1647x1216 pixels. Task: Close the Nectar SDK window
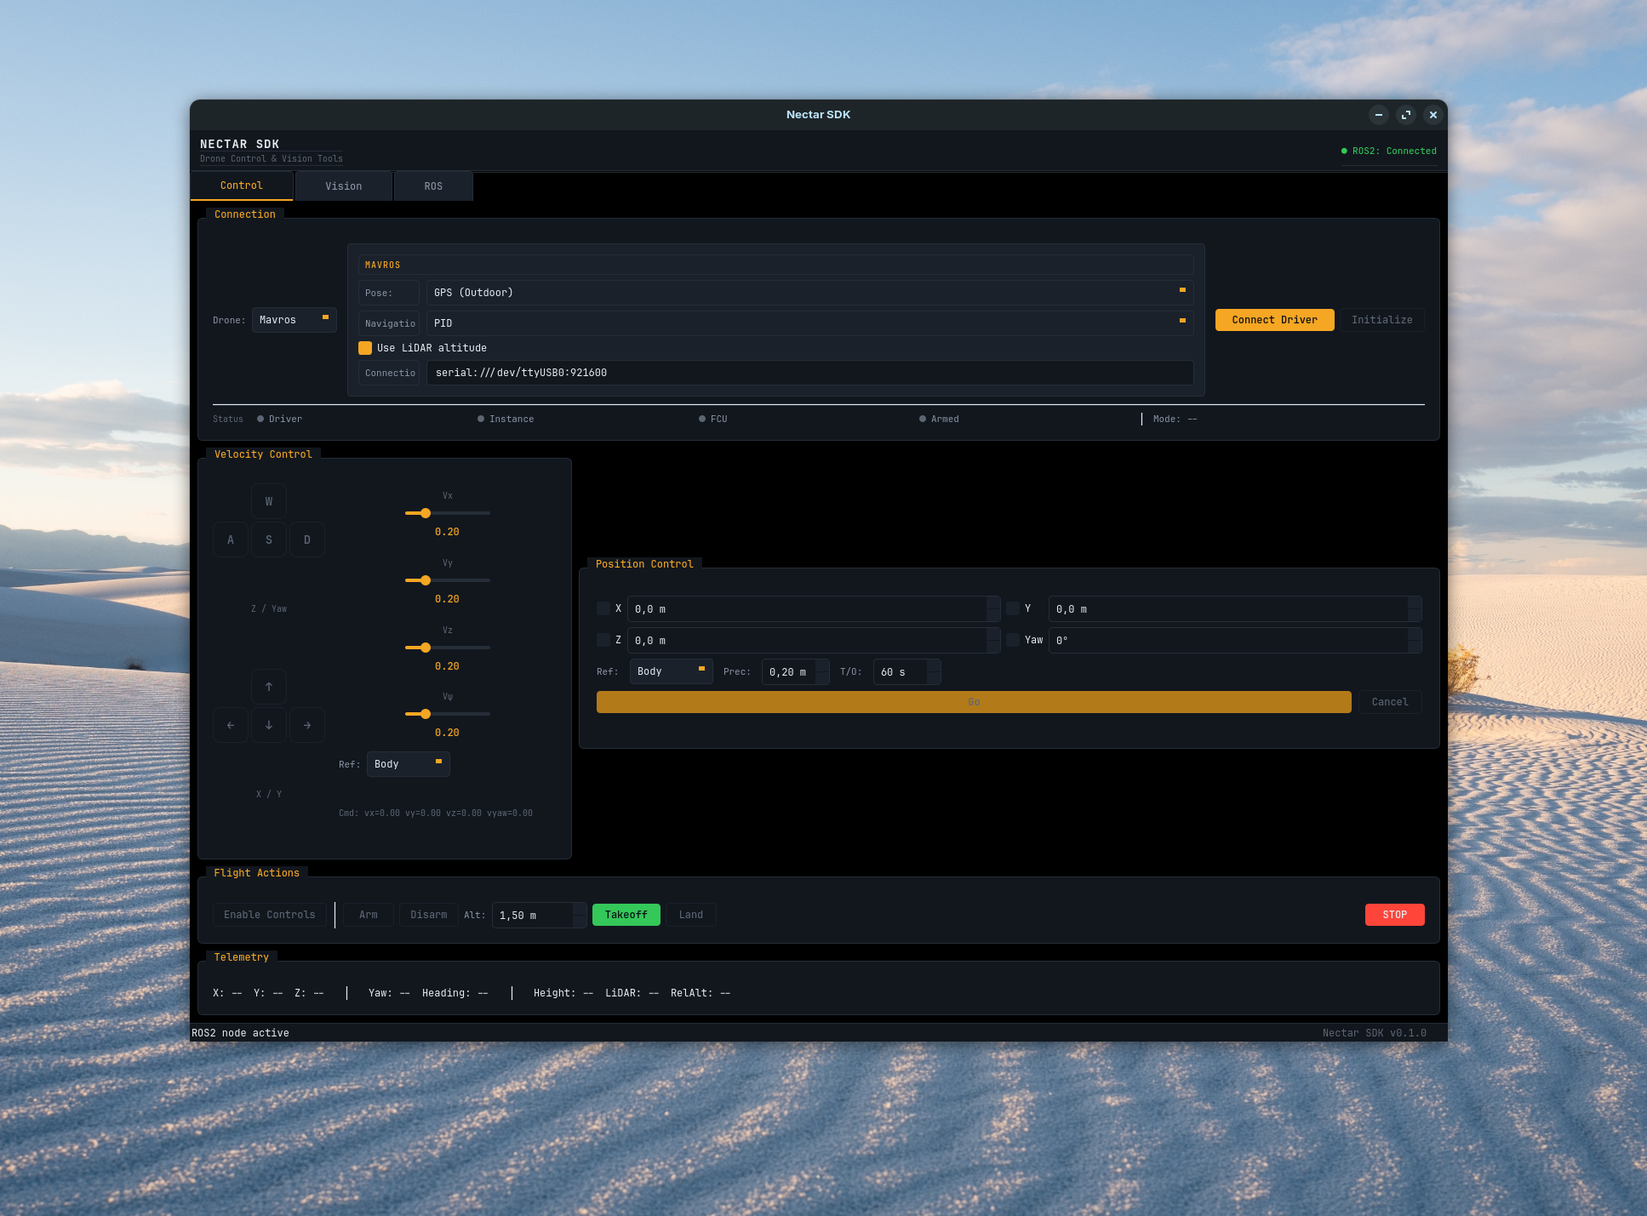1433,115
